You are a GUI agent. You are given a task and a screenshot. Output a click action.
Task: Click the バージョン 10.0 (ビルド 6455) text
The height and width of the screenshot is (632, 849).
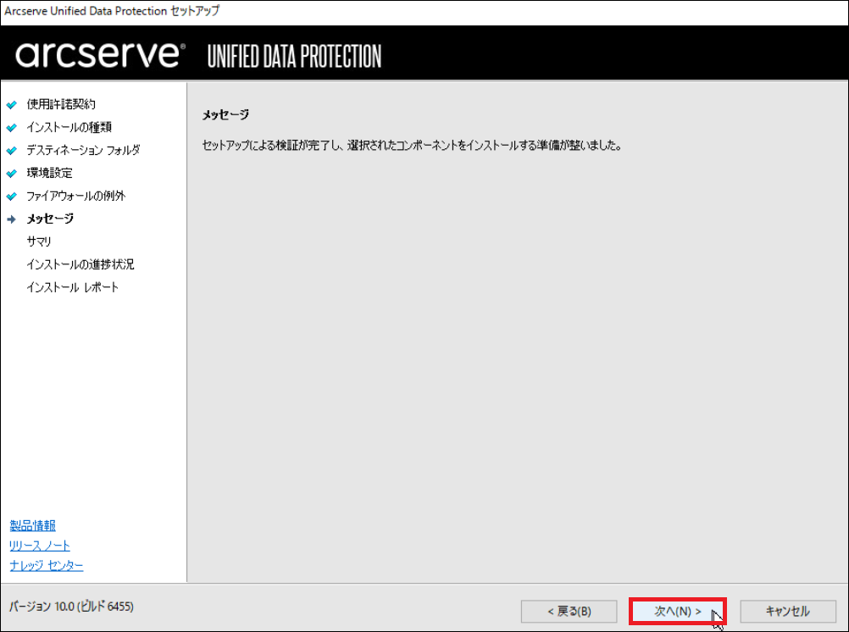pos(71,607)
